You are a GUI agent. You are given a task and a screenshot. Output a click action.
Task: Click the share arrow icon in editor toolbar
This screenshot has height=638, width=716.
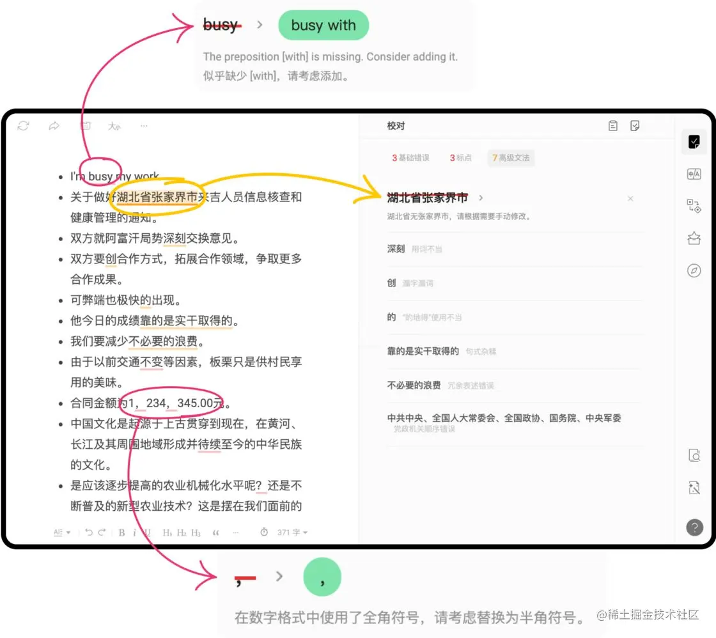point(54,125)
